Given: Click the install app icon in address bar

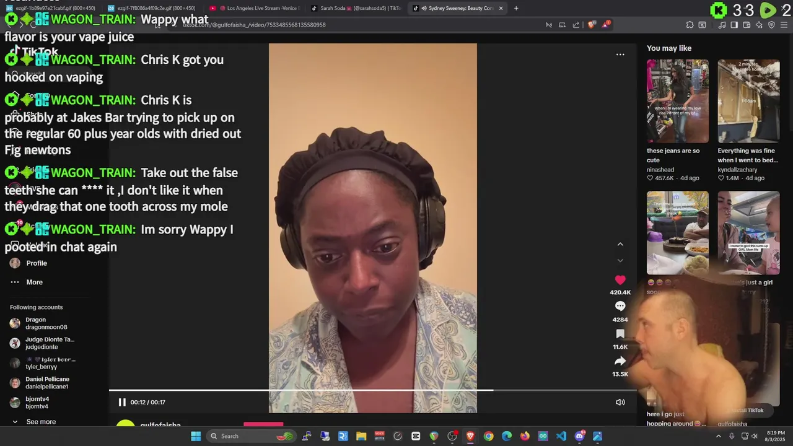Looking at the screenshot, I should coord(562,25).
